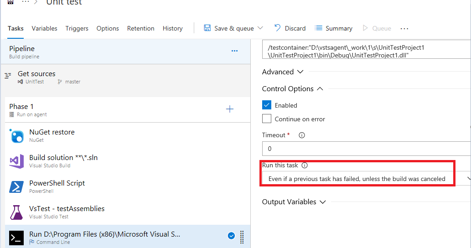Open the Run this task condition dropdown
Screen dimensions: 471x248
pos(365,179)
